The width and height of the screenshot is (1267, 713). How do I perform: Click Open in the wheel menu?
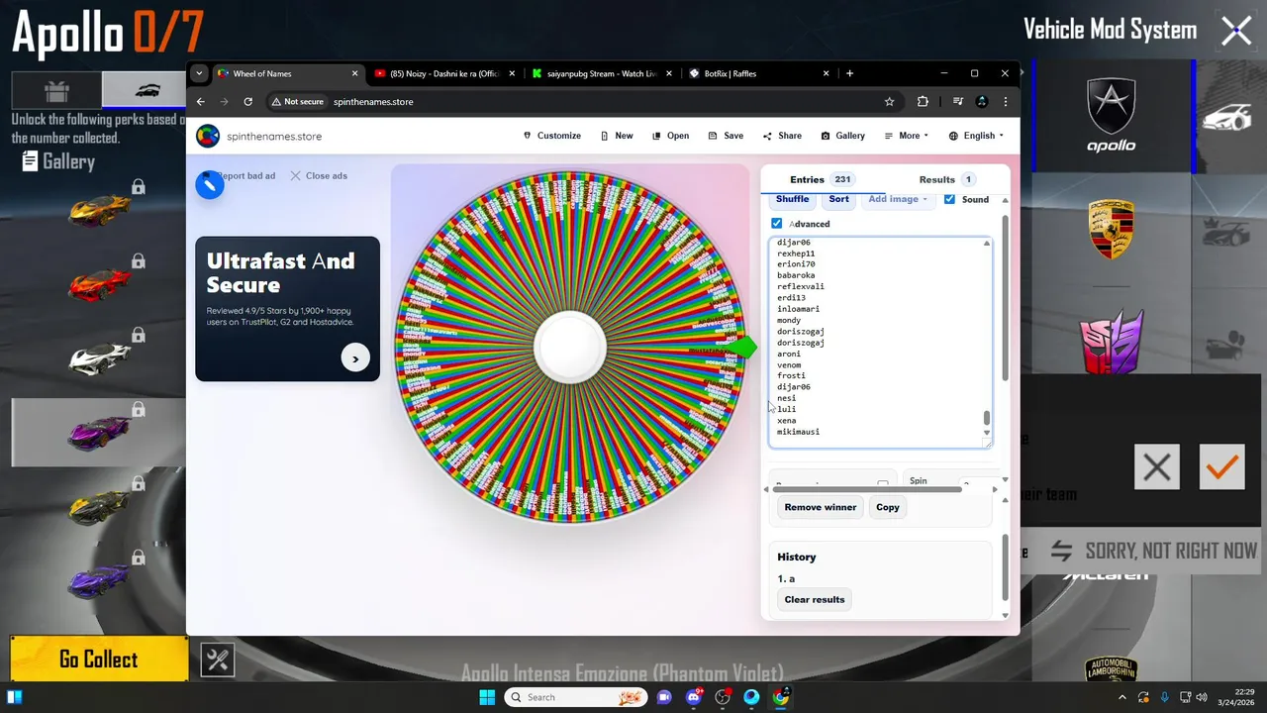pyautogui.click(x=670, y=136)
